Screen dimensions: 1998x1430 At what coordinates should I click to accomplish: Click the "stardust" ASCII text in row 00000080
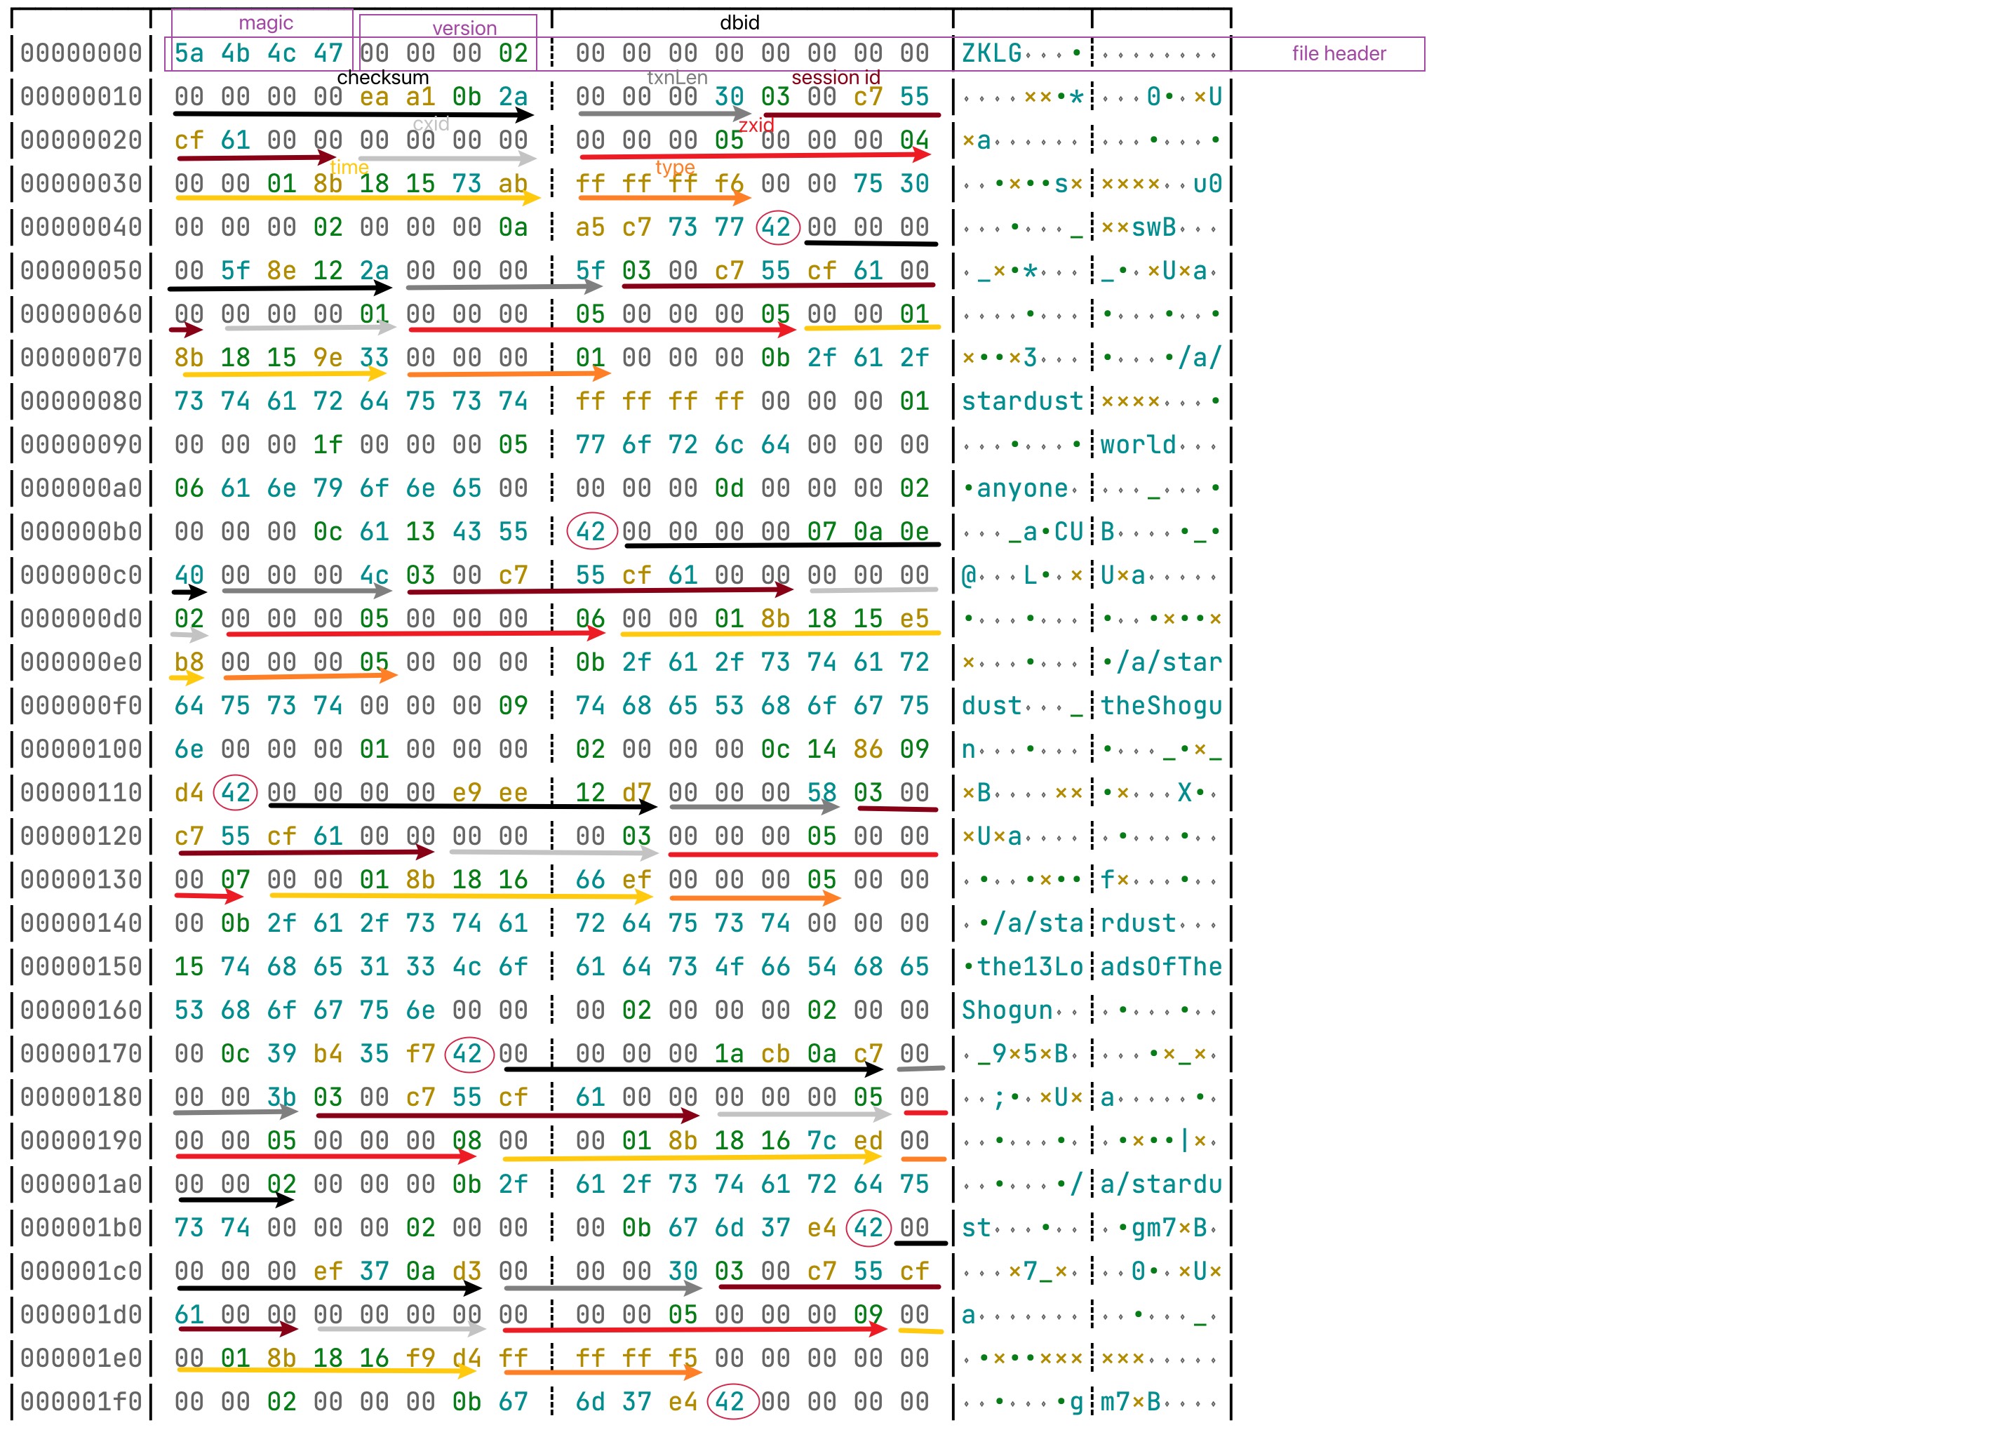1022,401
